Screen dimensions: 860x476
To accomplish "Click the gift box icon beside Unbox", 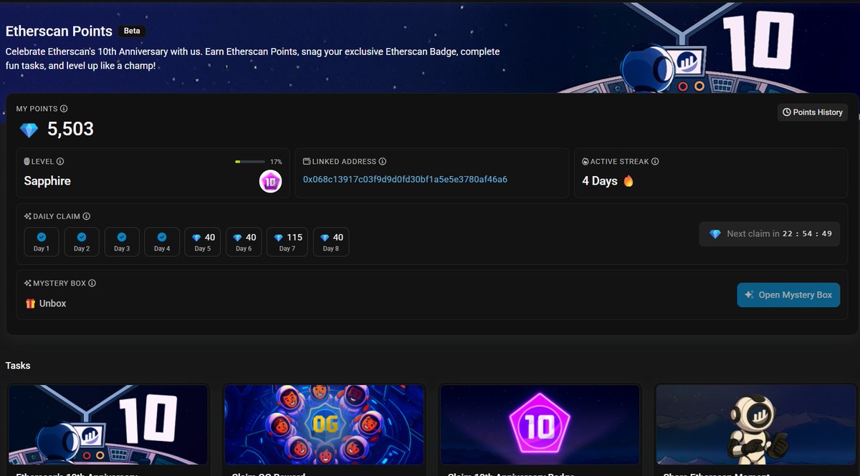I will pos(30,303).
